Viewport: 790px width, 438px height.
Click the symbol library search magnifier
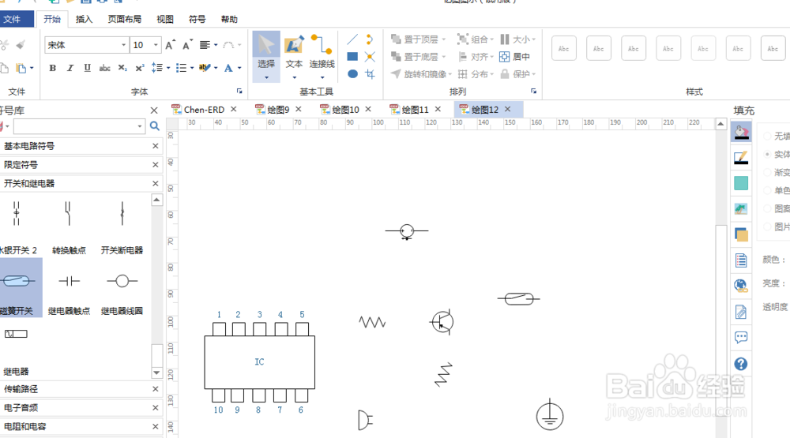pos(155,125)
